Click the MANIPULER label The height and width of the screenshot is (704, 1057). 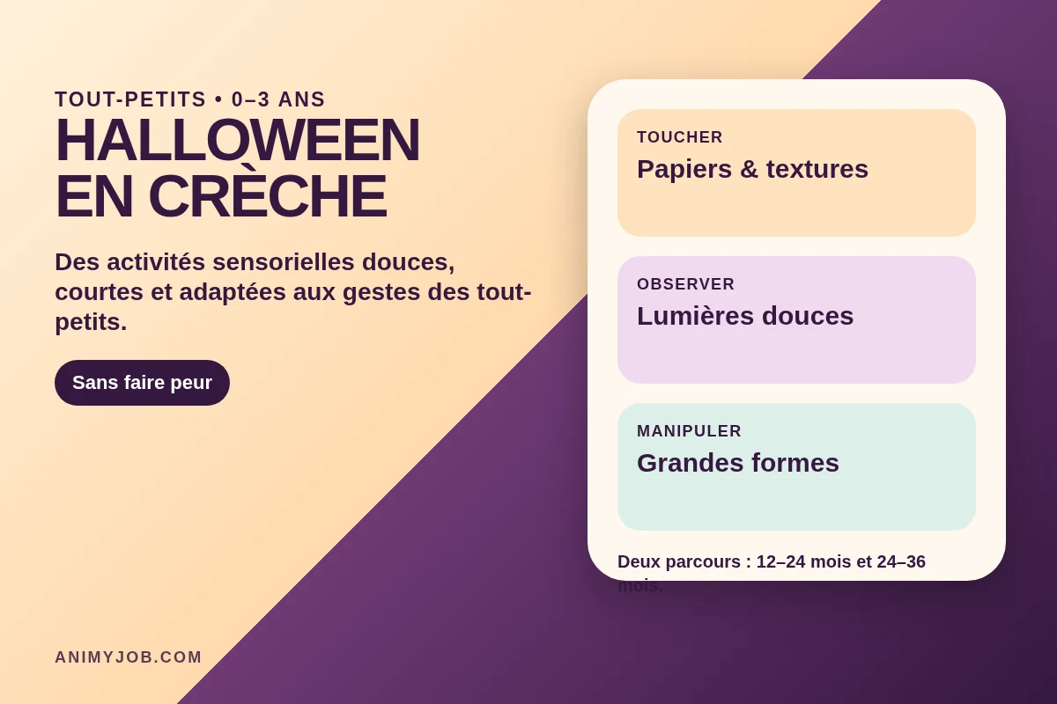coord(690,431)
